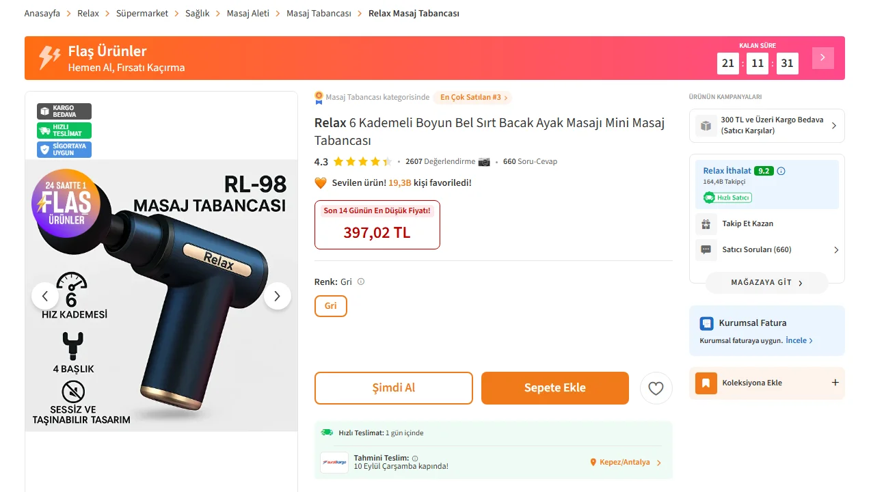Go to Masaj Tabancası breadcrumb

click(319, 14)
